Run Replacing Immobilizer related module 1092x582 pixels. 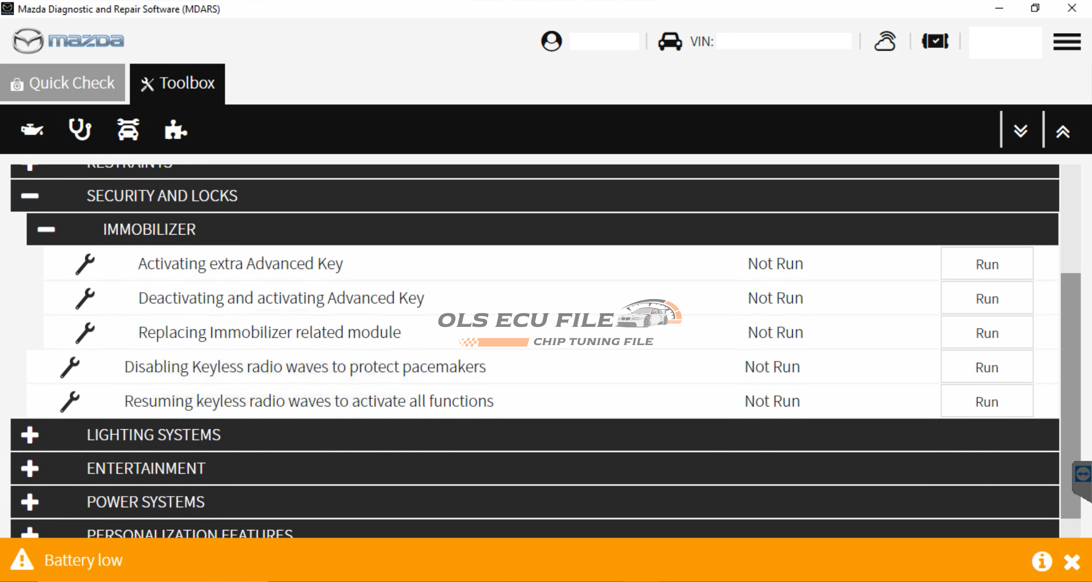click(x=986, y=333)
